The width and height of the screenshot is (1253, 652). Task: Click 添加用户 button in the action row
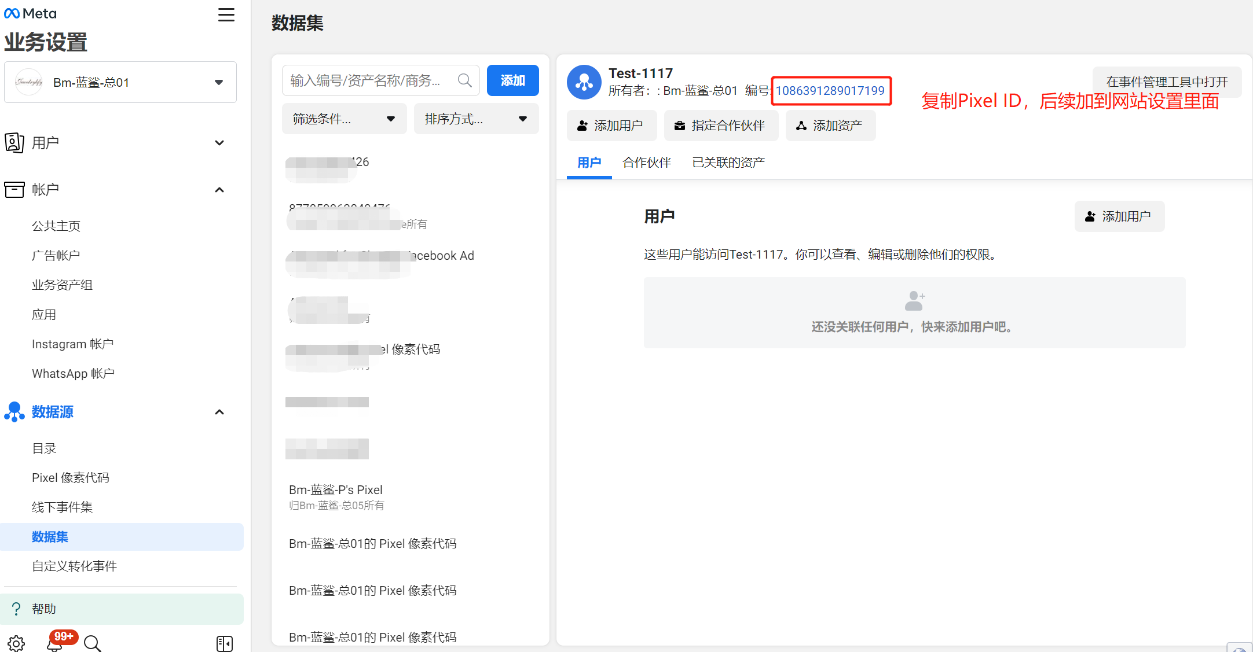pos(611,126)
